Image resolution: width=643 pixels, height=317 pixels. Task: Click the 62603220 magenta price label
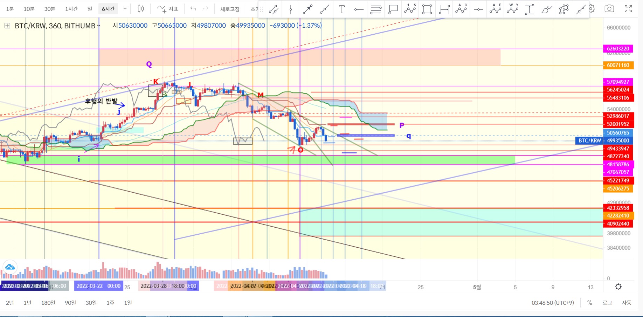click(618, 49)
